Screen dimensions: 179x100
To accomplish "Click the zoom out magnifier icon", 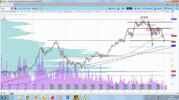I will click(7, 93).
